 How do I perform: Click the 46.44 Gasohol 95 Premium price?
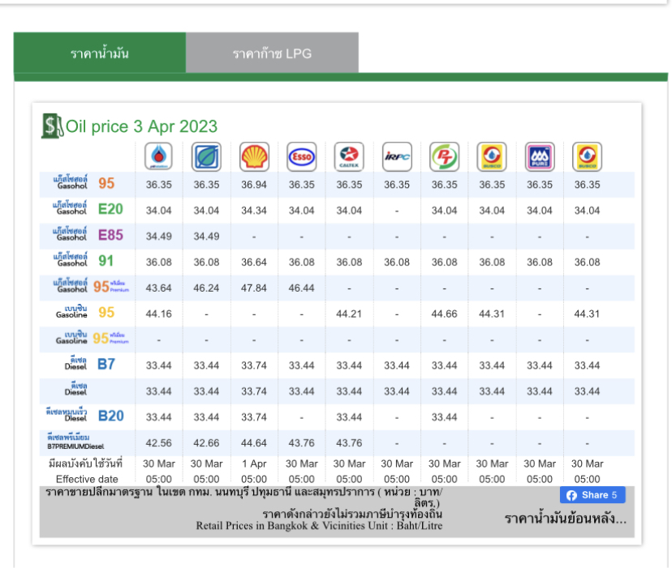[x=301, y=288]
